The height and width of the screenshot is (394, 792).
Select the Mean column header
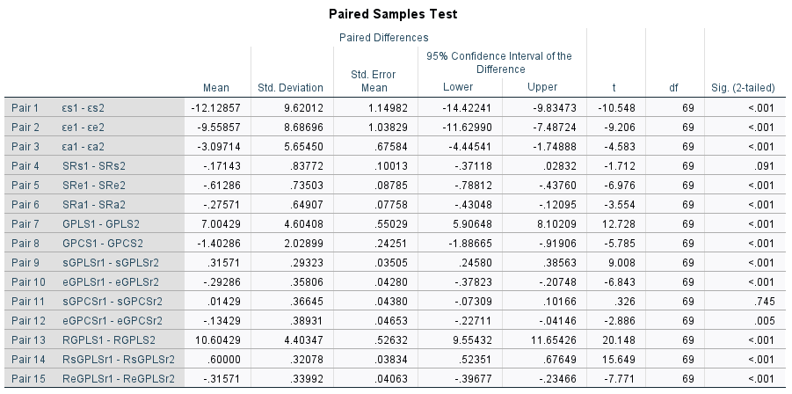point(216,87)
